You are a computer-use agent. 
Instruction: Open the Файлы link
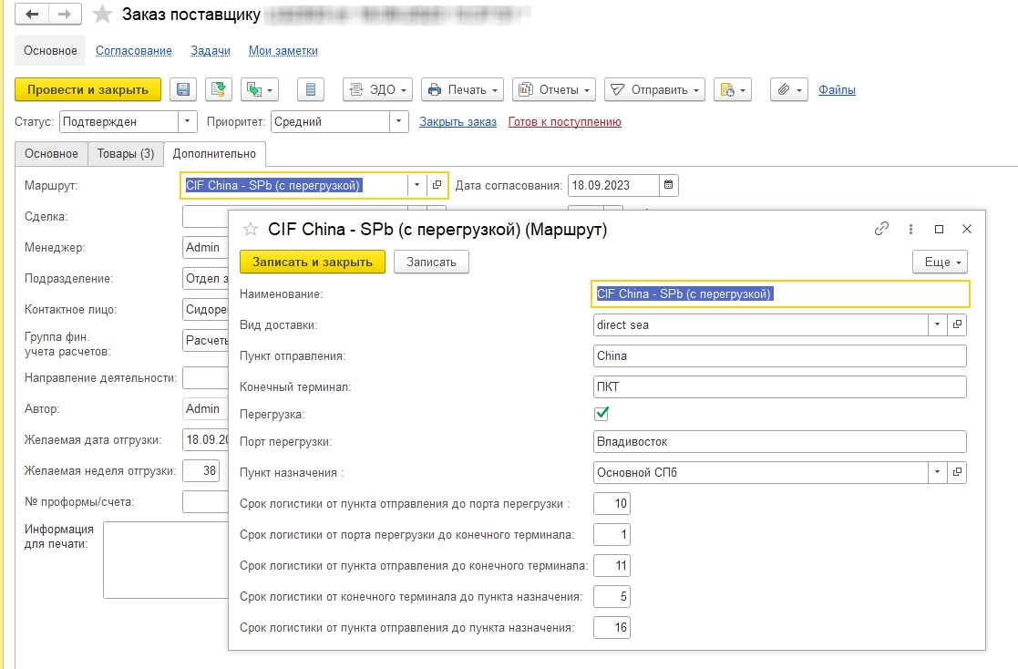point(837,89)
